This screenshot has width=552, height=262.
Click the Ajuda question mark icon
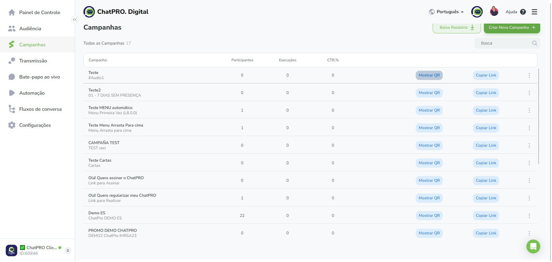click(x=523, y=12)
